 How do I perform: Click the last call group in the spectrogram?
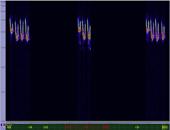pos(156,29)
